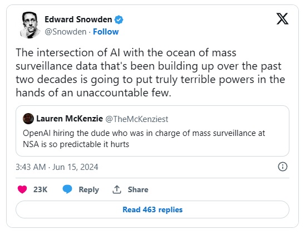Click Lauren McKenzie's avatar
This screenshot has width=305, height=234.
[28, 119]
